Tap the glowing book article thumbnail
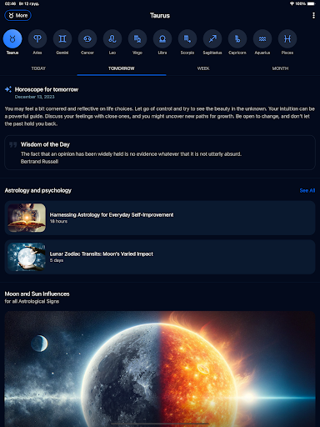Viewport: 320px width, 427px height. pyautogui.click(x=27, y=218)
